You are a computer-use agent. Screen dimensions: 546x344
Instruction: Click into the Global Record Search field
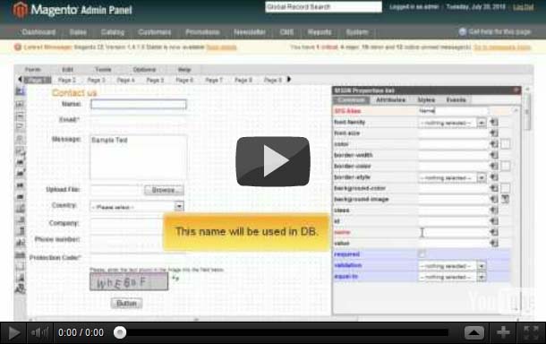323,7
